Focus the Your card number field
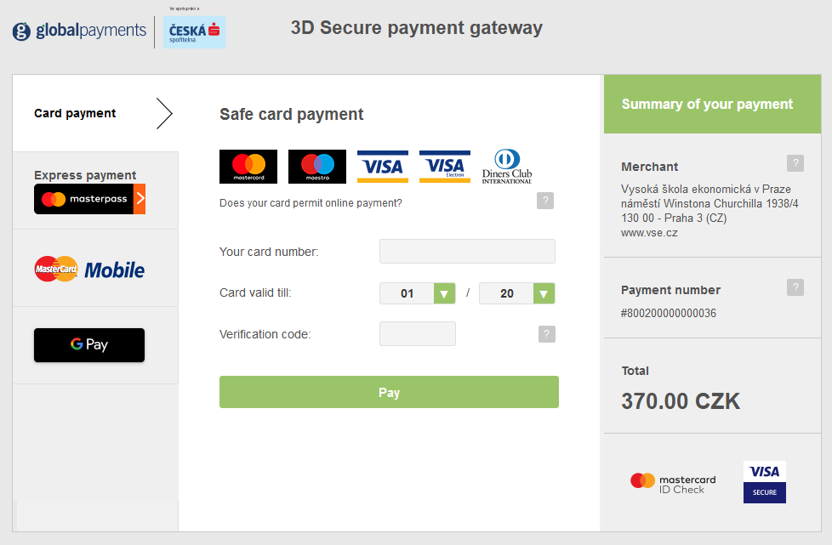 467,252
